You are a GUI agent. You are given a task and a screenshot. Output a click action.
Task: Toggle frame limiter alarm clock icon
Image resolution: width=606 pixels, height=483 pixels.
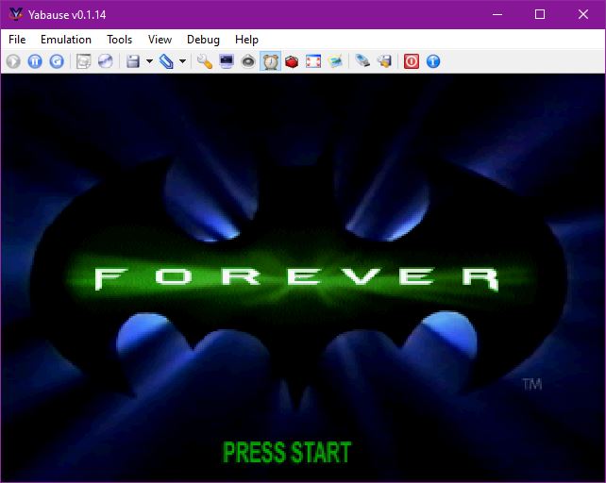(270, 61)
